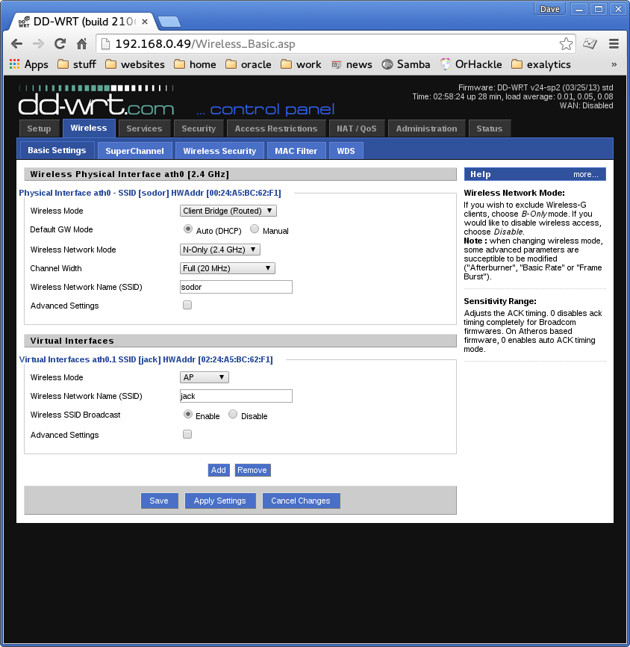The height and width of the screenshot is (647, 630).
Task: Click the page icon in the address bar
Action: [x=106, y=44]
